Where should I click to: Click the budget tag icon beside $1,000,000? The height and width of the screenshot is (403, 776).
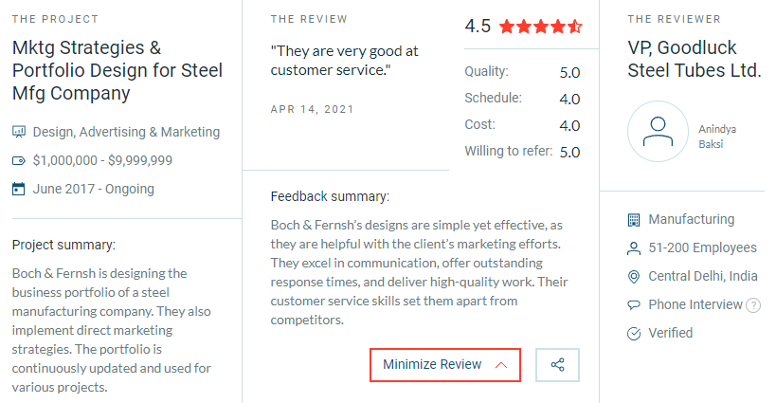pyautogui.click(x=19, y=160)
